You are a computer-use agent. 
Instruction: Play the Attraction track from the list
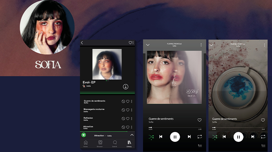88,127
